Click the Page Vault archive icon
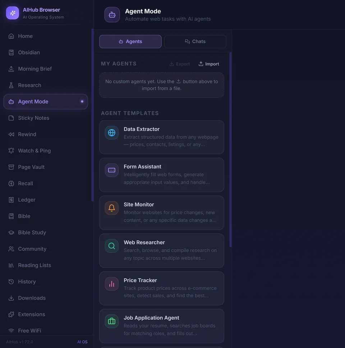 tap(11, 167)
